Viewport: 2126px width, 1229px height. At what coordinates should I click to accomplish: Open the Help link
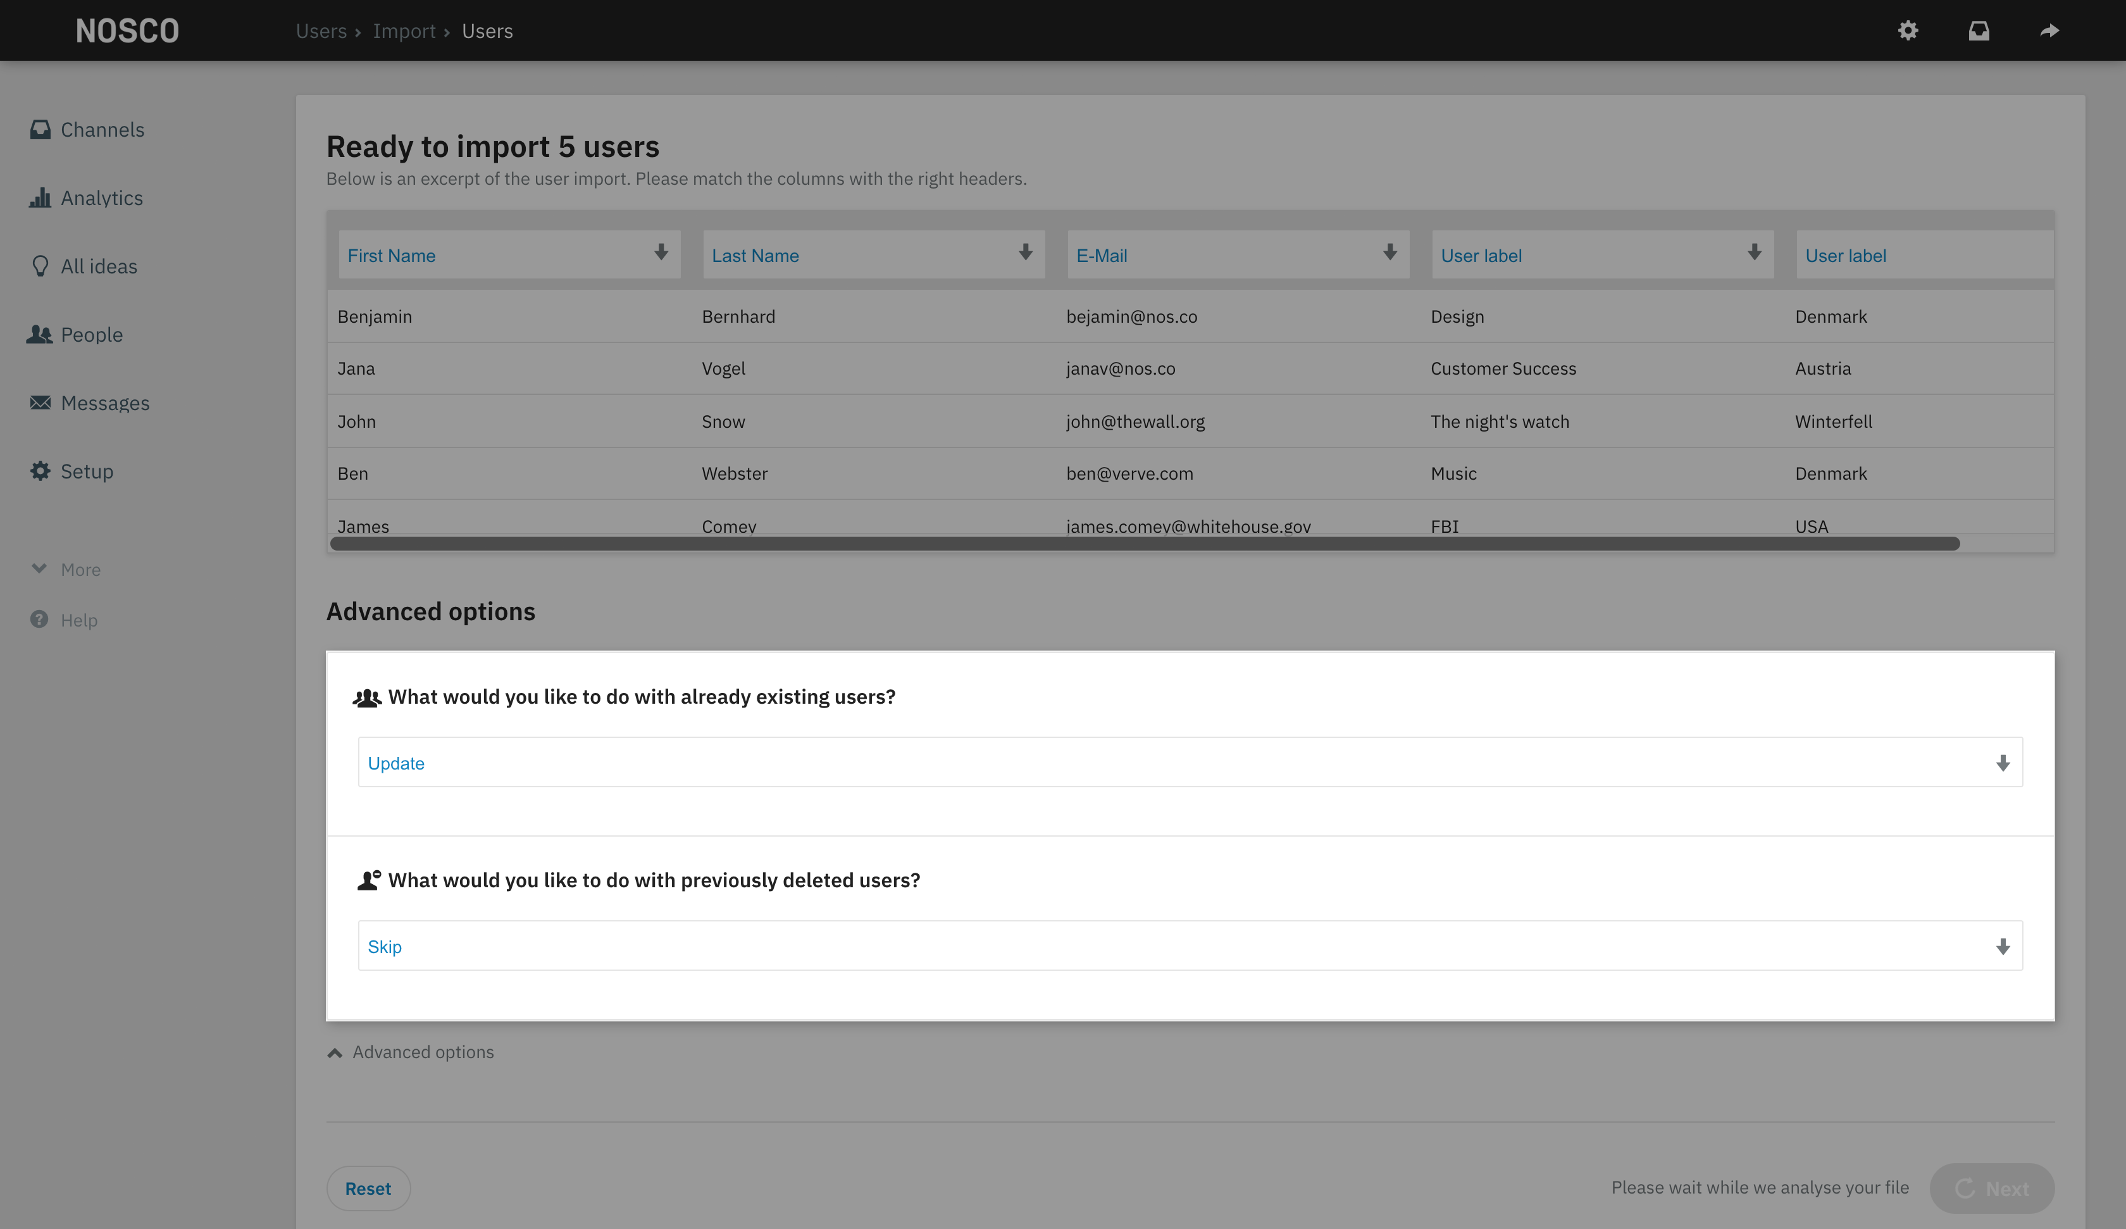(x=78, y=620)
